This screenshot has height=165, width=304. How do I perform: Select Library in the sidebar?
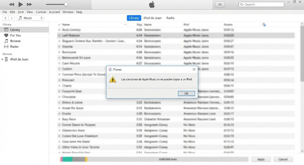point(24,30)
